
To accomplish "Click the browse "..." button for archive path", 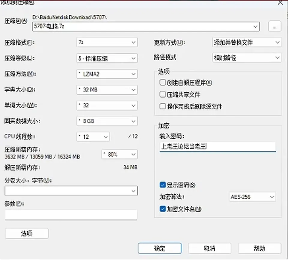I will (274, 26).
